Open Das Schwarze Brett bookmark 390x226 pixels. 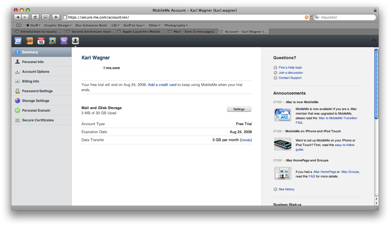click(x=91, y=25)
